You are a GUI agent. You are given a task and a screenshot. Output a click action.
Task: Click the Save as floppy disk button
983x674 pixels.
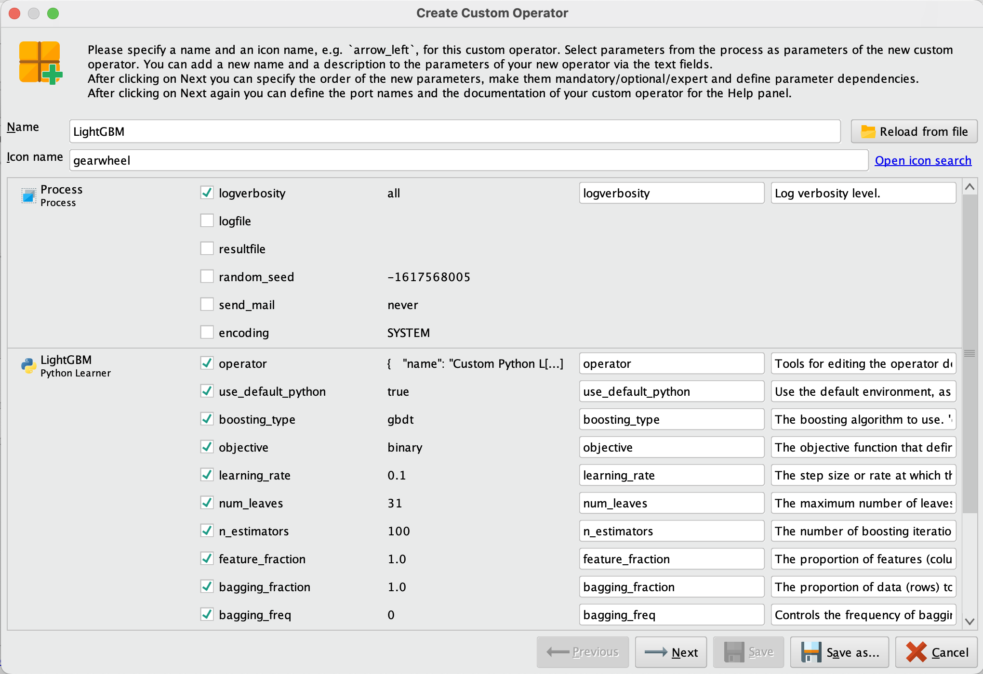tap(839, 652)
